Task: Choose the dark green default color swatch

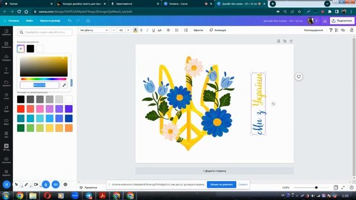Action: (21, 128)
